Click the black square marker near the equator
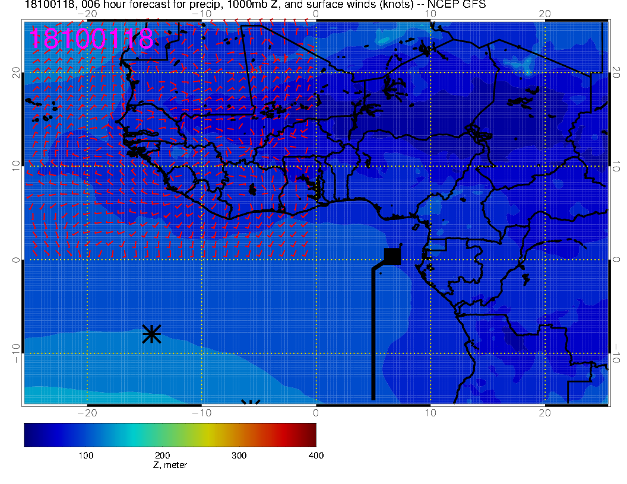 tap(392, 256)
